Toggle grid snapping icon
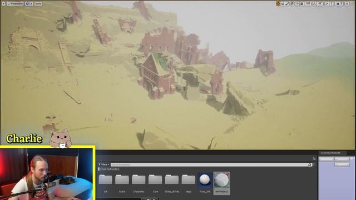This screenshot has height=200, width=356. pyautogui.click(x=301, y=4)
